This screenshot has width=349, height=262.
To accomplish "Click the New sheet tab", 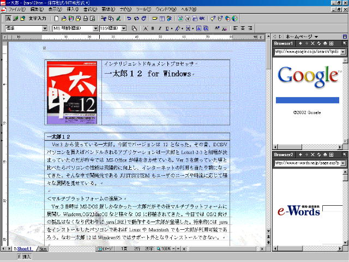I will [43, 249].
